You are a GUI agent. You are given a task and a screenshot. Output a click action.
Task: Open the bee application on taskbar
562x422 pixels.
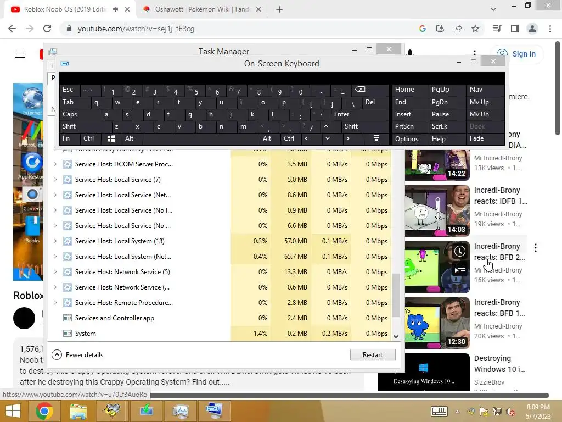tap(112, 411)
